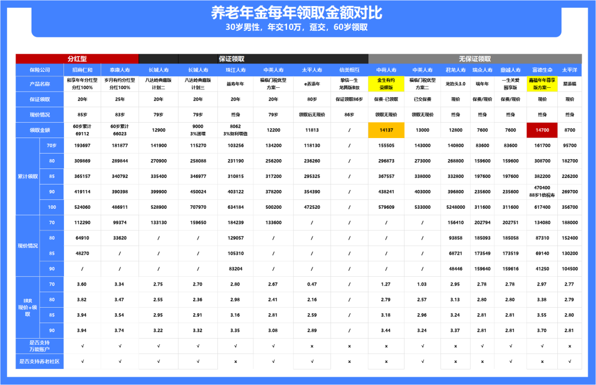The height and width of the screenshot is (385, 596).
Task: Select the 112290 cash value cell
Action: coord(82,223)
